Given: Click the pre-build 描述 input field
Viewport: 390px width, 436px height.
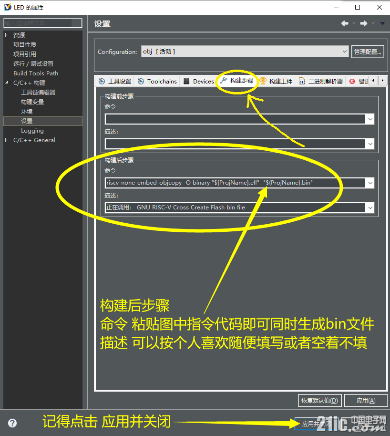Looking at the screenshot, I should coord(235,144).
